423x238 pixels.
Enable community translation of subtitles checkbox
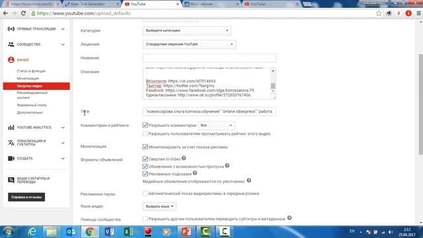pos(145,219)
